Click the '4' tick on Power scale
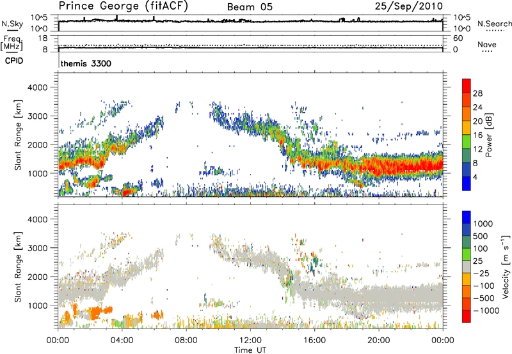Viewport: 512px width, 354px height. tap(475, 177)
